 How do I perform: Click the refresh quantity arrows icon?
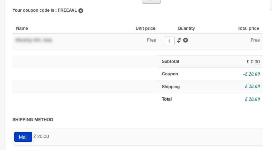point(179,40)
